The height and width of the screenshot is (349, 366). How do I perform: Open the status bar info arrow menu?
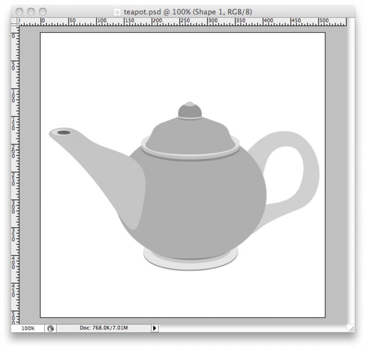pos(155,328)
